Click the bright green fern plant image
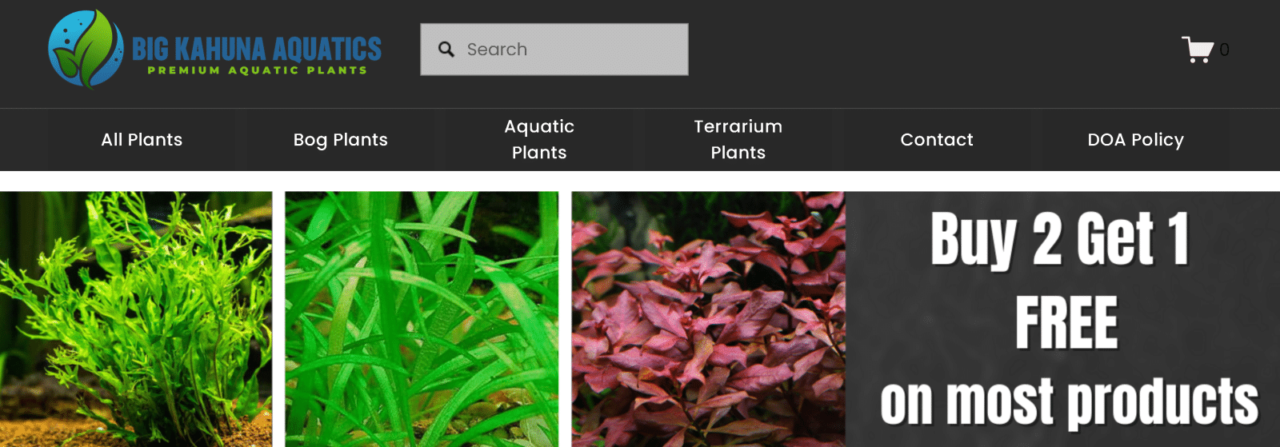 (x=136, y=318)
